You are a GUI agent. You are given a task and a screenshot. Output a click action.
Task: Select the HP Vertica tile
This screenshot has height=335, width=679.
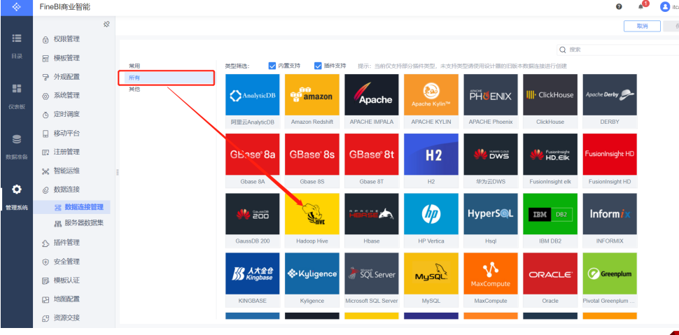click(431, 220)
